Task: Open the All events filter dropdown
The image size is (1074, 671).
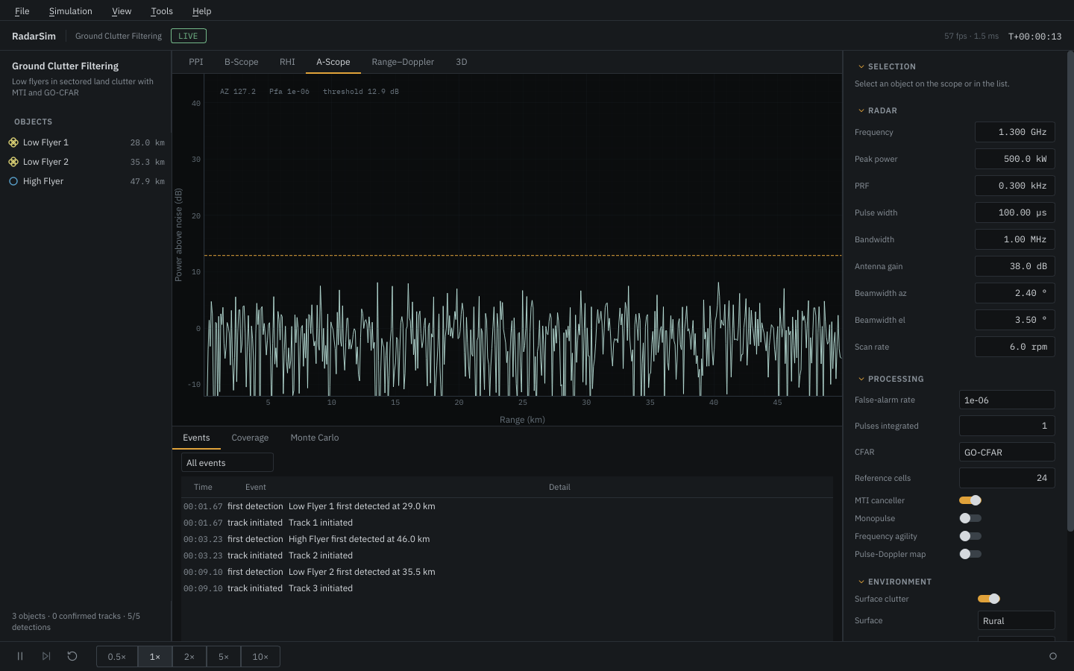Action: point(227,463)
